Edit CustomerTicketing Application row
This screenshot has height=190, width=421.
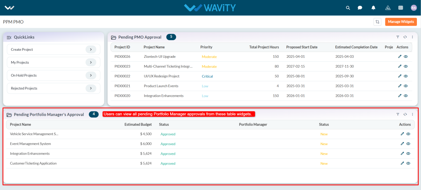point(402,163)
